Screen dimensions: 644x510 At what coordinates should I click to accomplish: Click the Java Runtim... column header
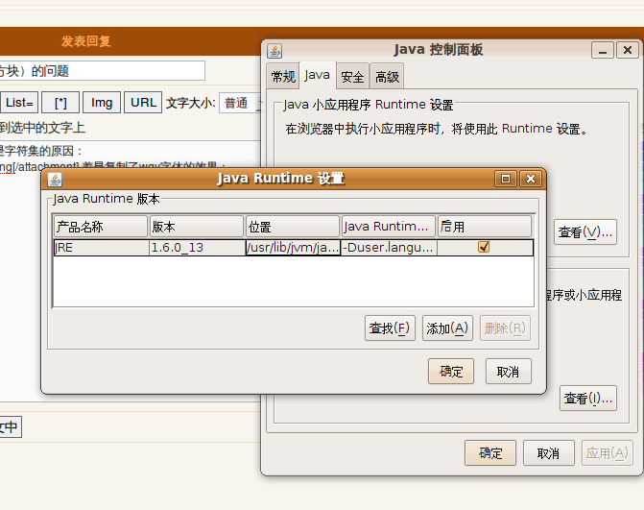pyautogui.click(x=388, y=227)
